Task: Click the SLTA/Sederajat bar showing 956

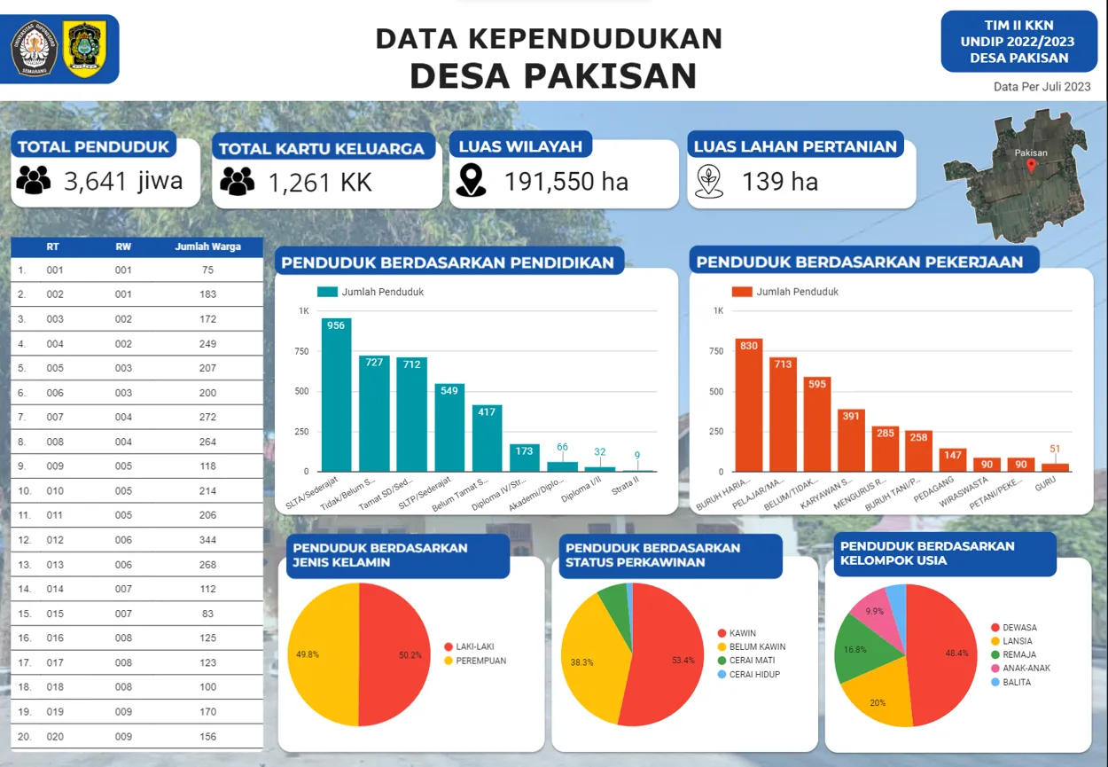Action: coord(335,395)
